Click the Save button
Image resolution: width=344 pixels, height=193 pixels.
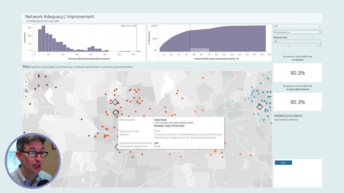(x=283, y=162)
